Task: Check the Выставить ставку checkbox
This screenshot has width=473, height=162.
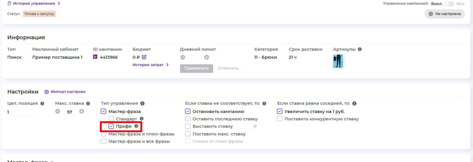Action: pos(188,126)
